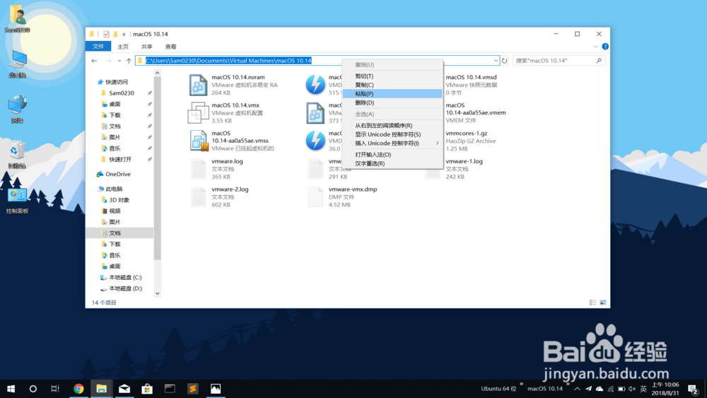
Task: Open the macOS 10.14.vmx configuration file icon
Action: [198, 112]
